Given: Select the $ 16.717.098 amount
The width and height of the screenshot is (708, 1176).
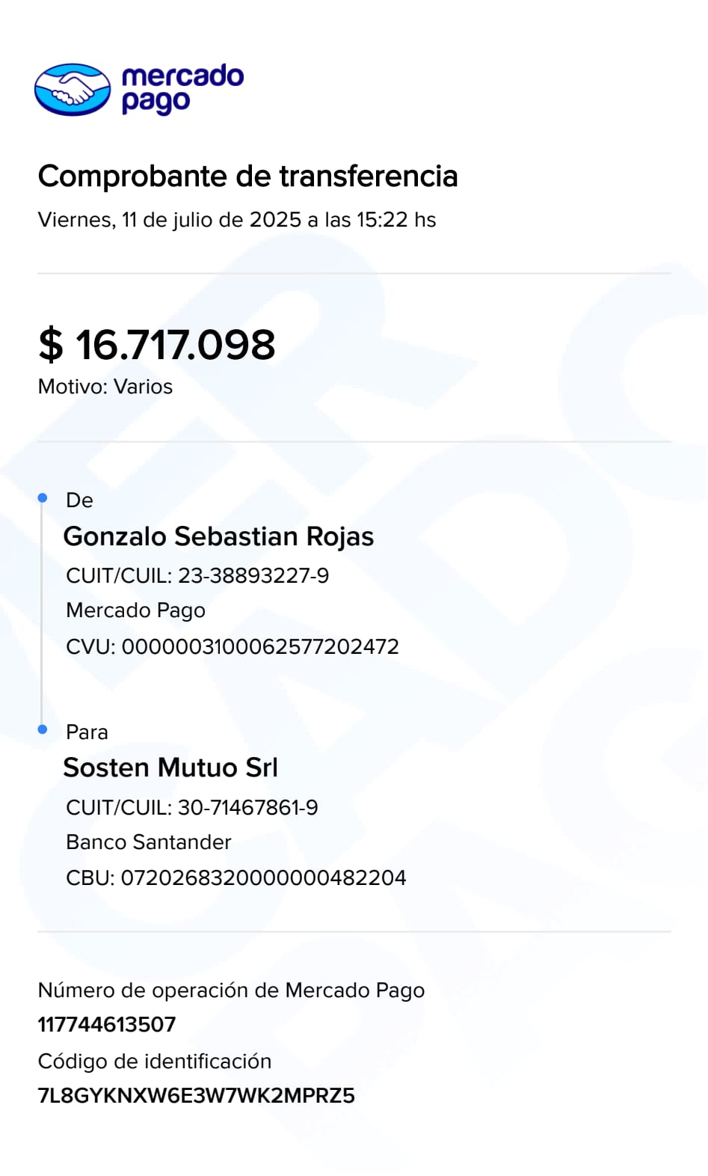Looking at the screenshot, I should click(x=157, y=345).
